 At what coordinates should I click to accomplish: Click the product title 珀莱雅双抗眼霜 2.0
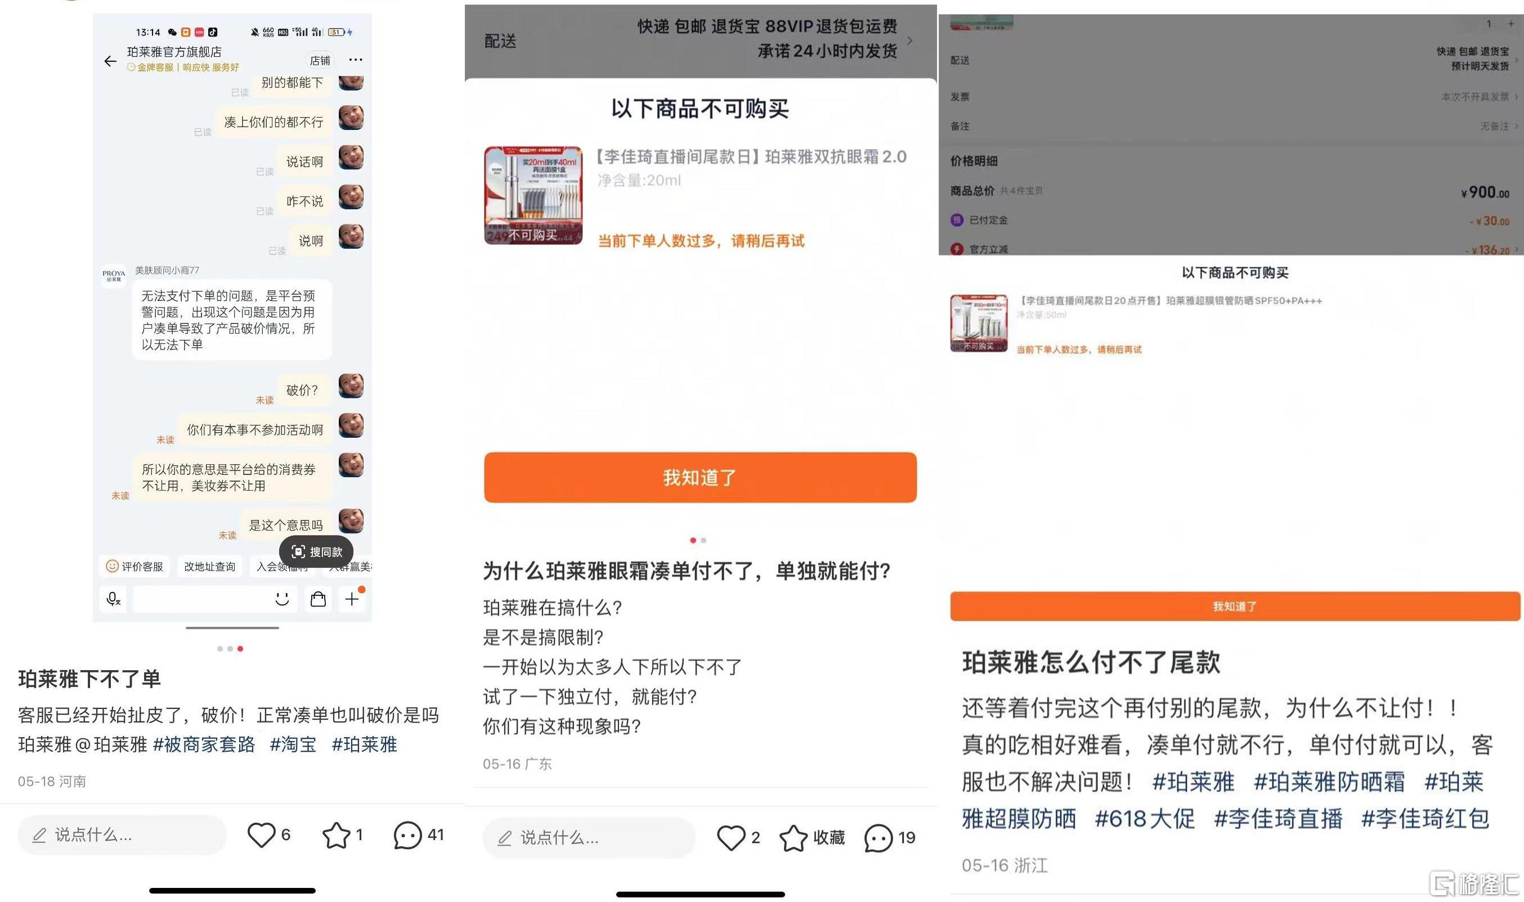click(751, 157)
